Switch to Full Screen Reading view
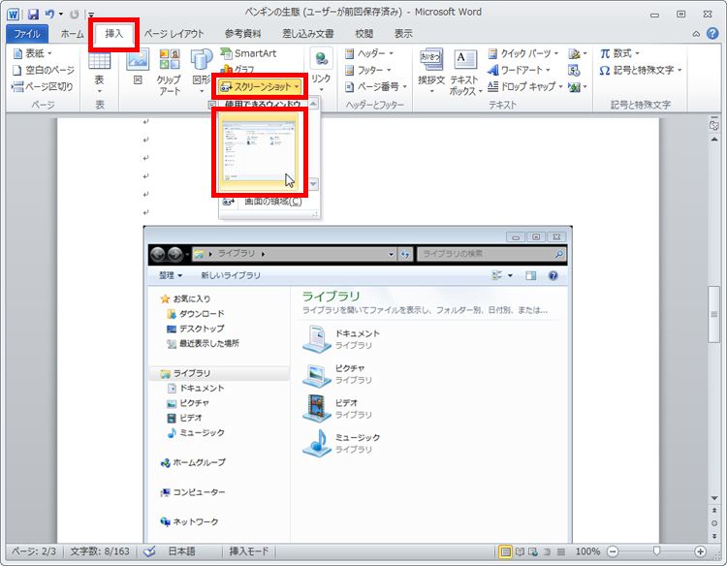The height and width of the screenshot is (566, 727). point(520,551)
